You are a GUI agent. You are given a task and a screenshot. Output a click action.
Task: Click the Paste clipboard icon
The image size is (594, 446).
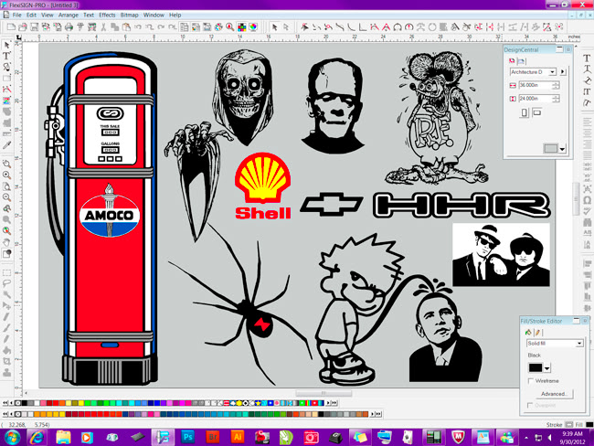[126, 27]
